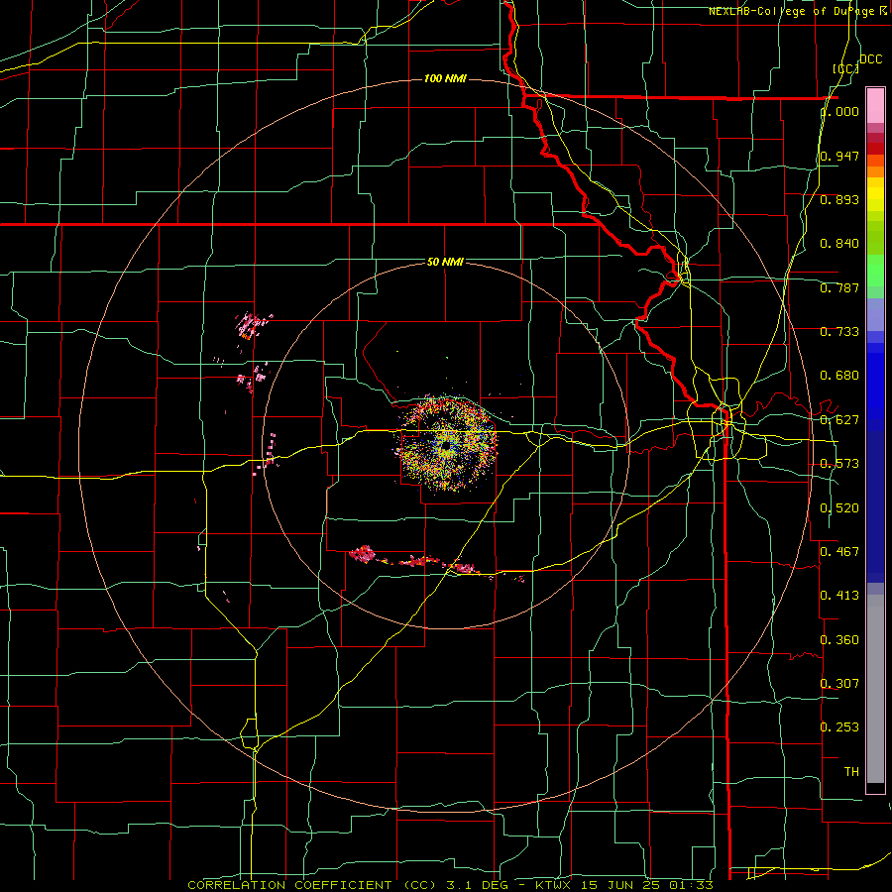Click the 0.573 color scale value
The height and width of the screenshot is (892, 892).
pos(839,464)
